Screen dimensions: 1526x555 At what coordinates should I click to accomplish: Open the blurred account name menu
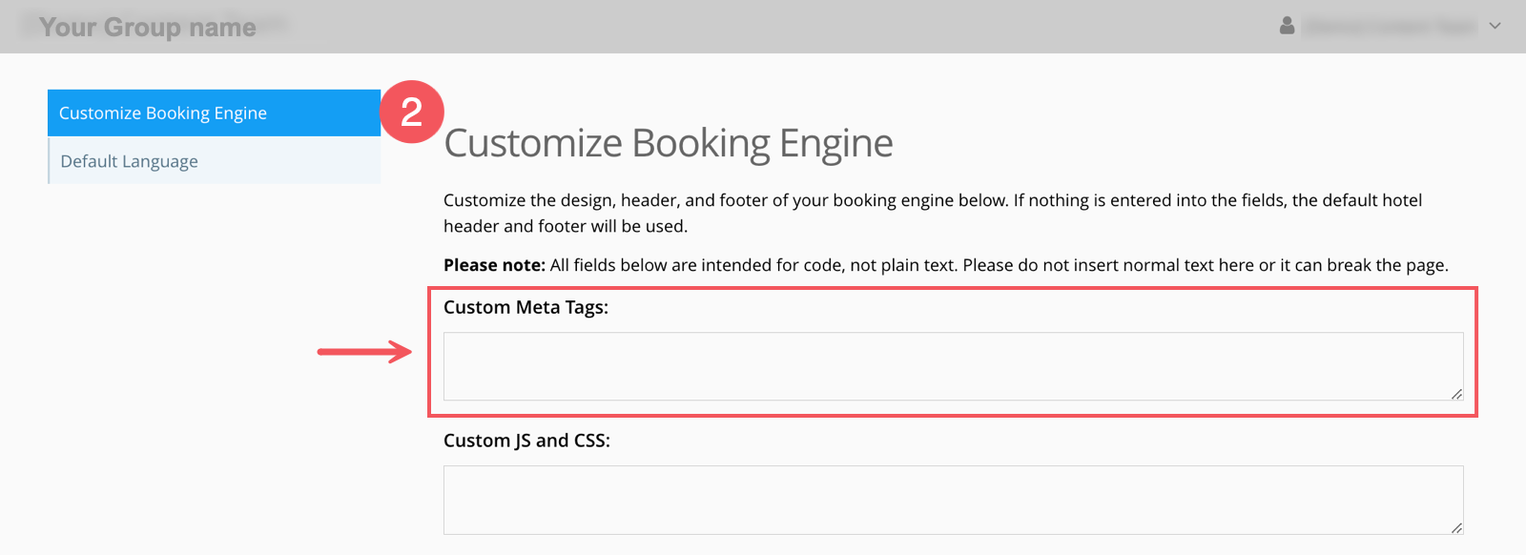(x=1389, y=27)
